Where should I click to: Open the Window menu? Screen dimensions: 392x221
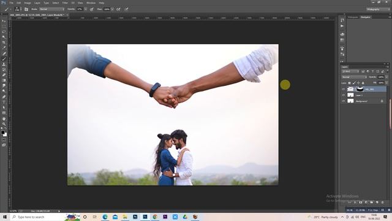pos(91,2)
